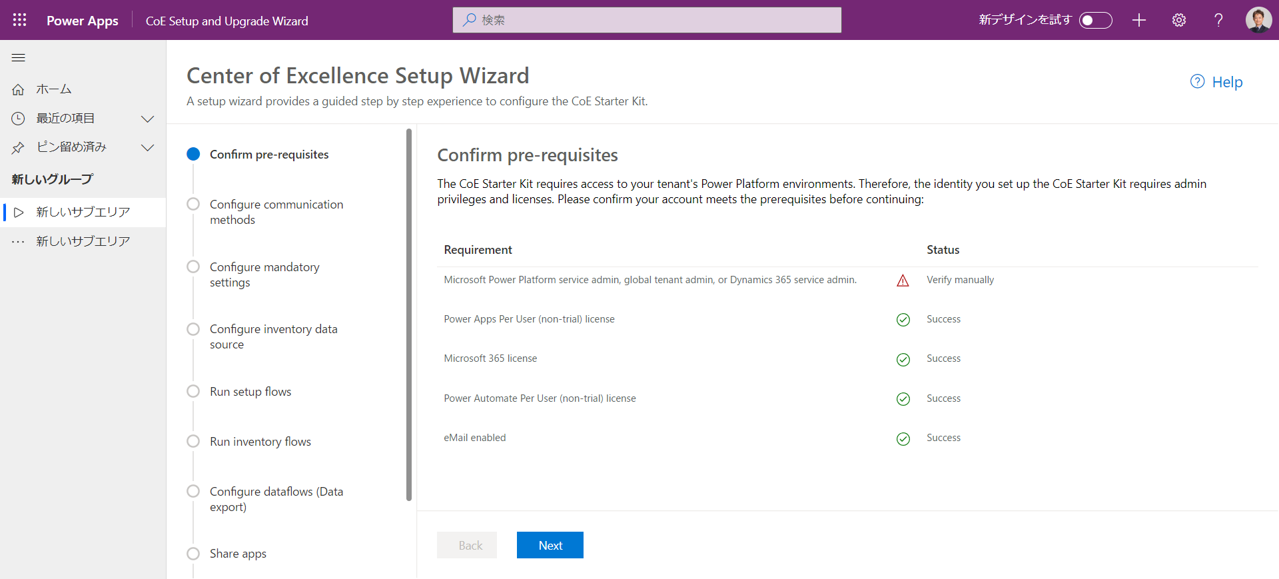Click the Status column header
The image size is (1279, 579).
[943, 250]
